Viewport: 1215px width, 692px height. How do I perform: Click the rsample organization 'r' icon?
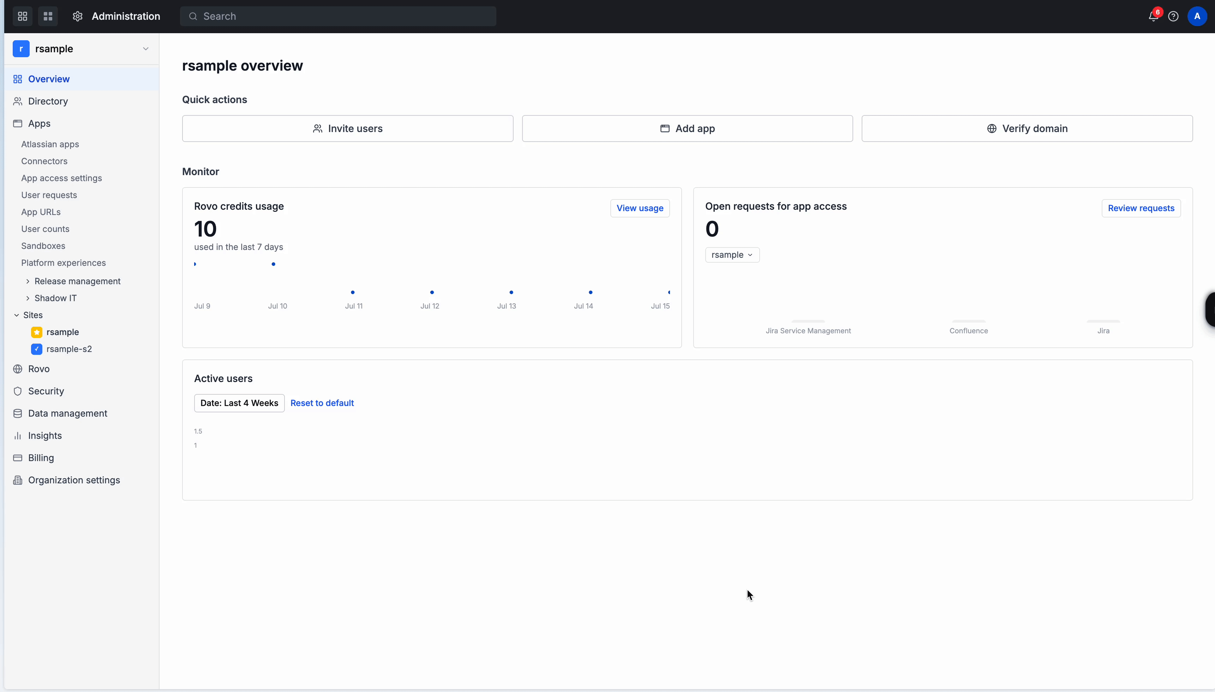(x=21, y=48)
